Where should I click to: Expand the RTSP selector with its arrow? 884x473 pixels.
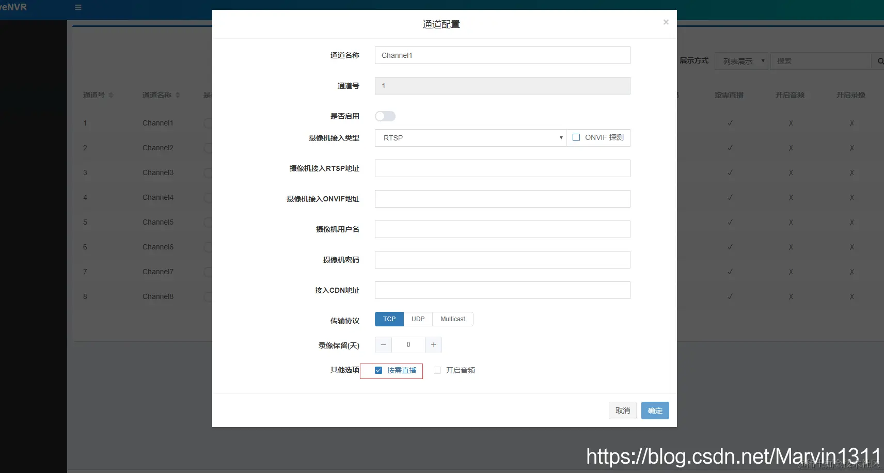click(x=561, y=138)
